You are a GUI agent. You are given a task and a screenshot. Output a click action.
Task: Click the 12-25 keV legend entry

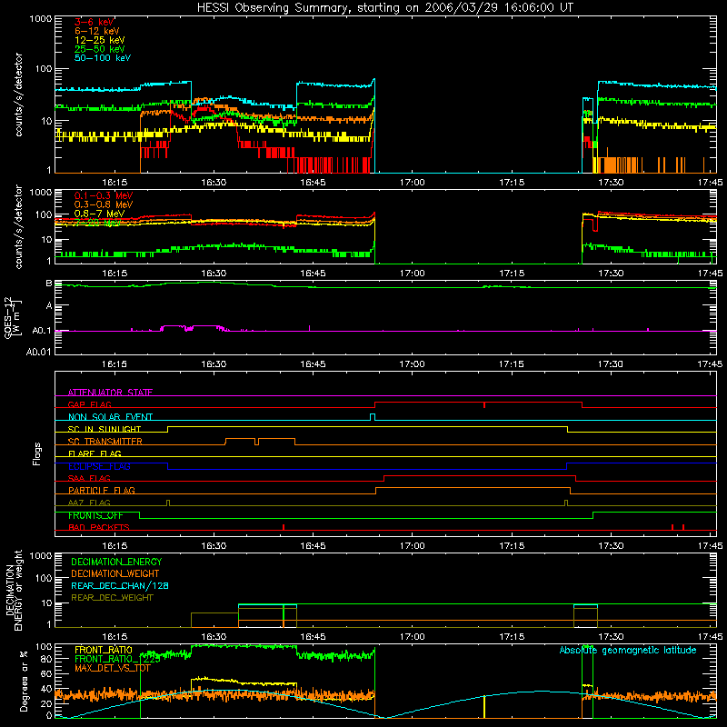pyautogui.click(x=100, y=40)
